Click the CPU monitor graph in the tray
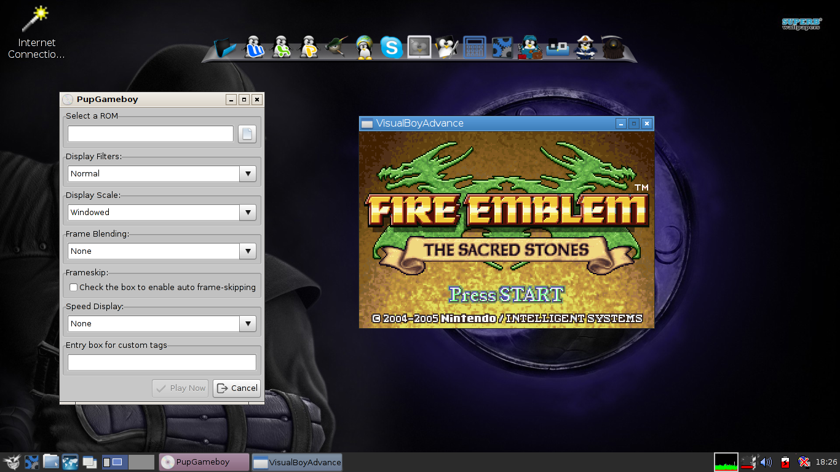 [726, 462]
